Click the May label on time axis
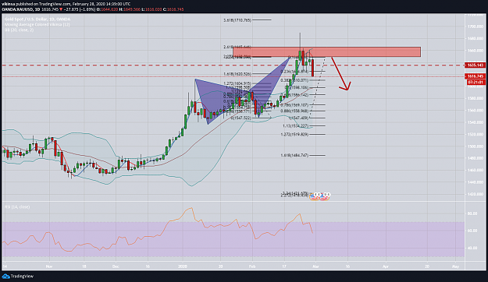The height and width of the screenshot is (282, 488). (456, 266)
